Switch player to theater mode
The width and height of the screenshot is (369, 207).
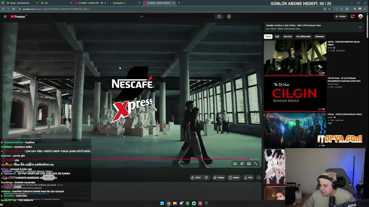[x=249, y=164]
